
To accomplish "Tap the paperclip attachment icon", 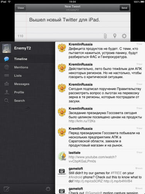I will click(105, 36).
